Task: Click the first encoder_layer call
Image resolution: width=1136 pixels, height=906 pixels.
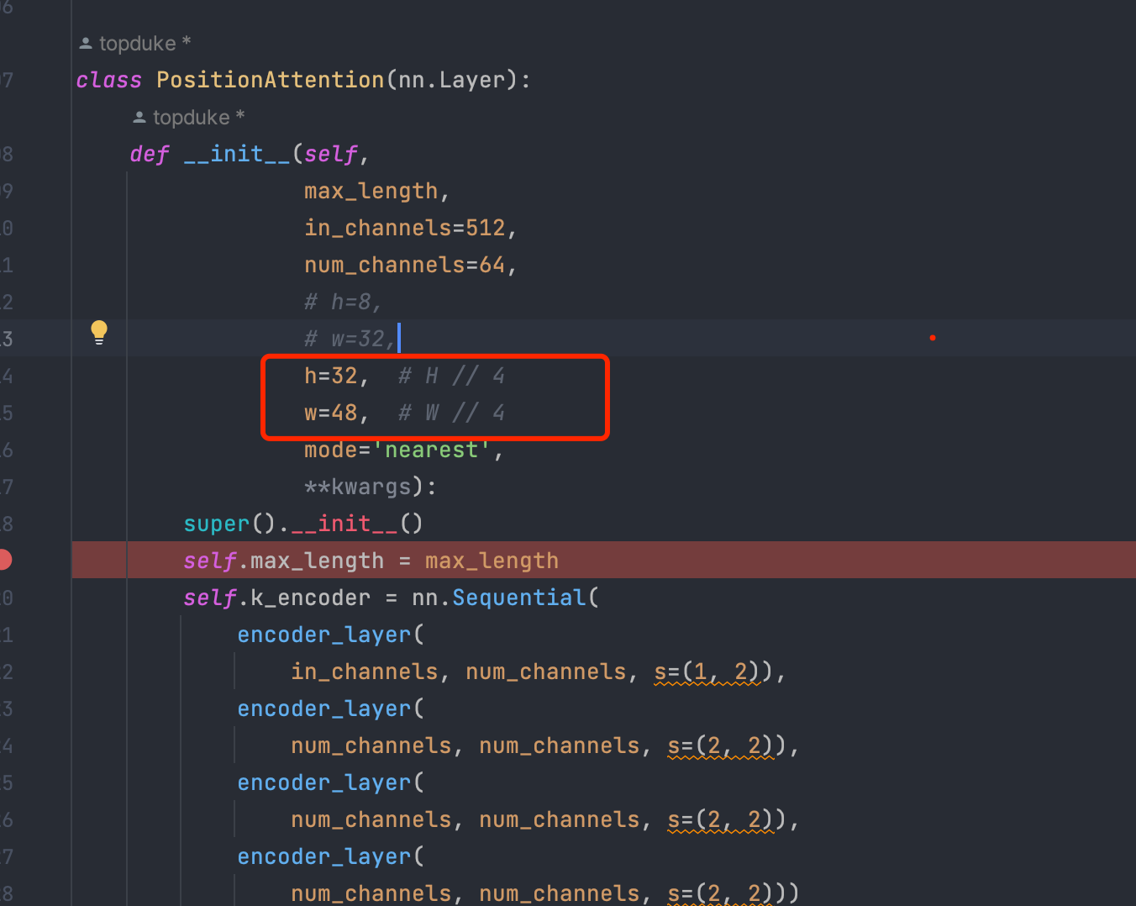Action: [323, 634]
